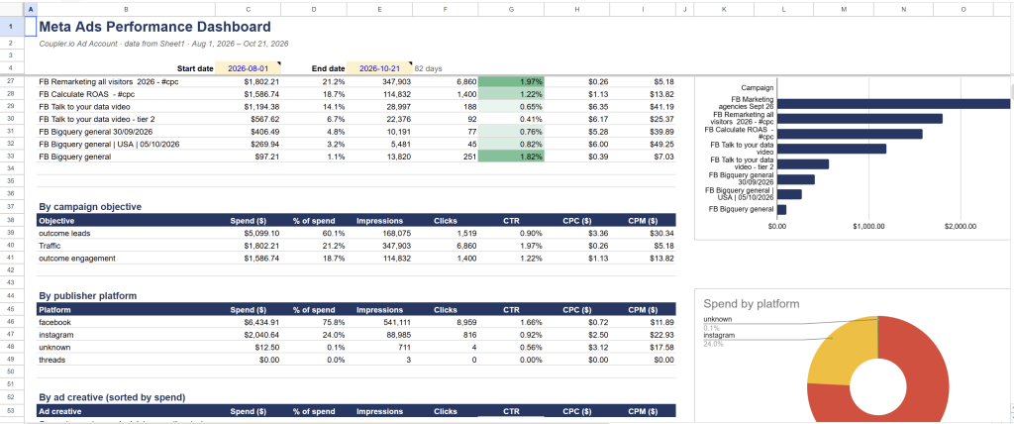Click the 'Platform' table header cell
The height and width of the screenshot is (424, 1014).
pos(126,310)
